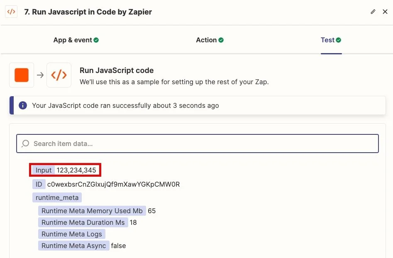Click the large Code by Zapier icon
The image size is (393, 258).
pyautogui.click(x=59, y=75)
